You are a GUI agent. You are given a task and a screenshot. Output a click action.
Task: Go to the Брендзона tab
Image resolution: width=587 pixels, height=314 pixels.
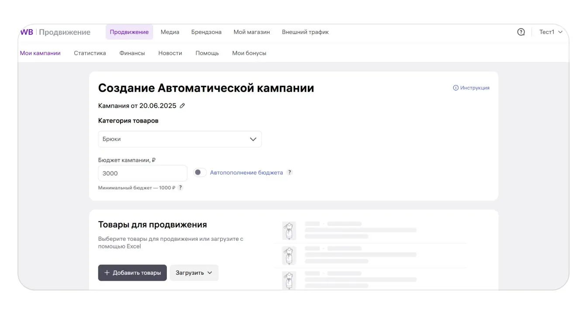coord(206,32)
